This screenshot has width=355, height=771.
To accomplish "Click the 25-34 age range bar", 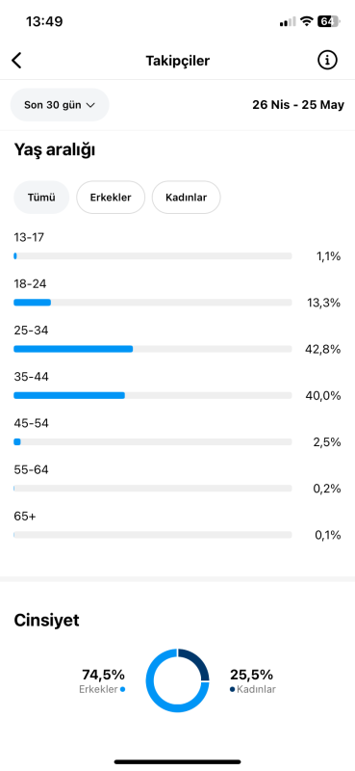I will tap(153, 349).
